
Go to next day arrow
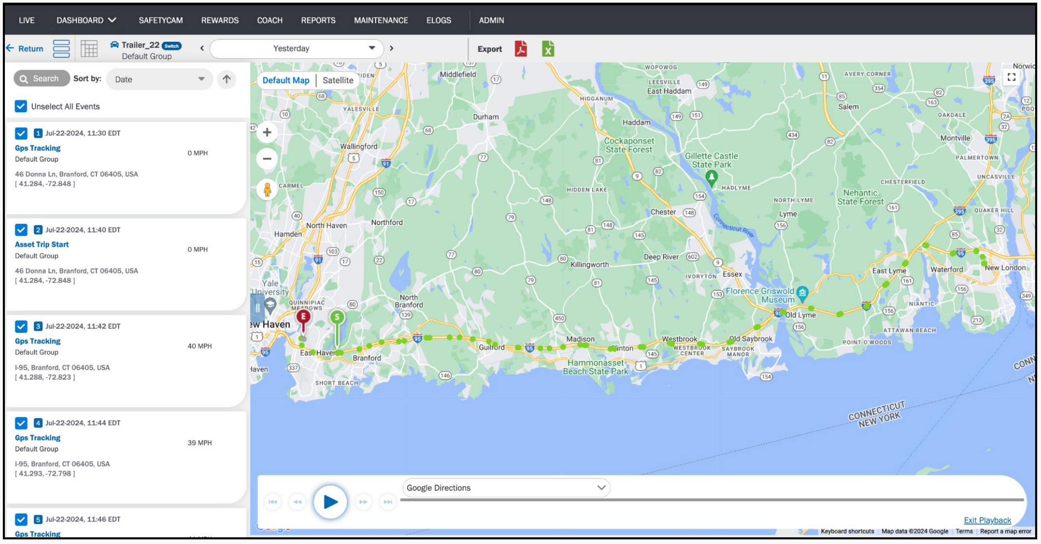point(392,48)
